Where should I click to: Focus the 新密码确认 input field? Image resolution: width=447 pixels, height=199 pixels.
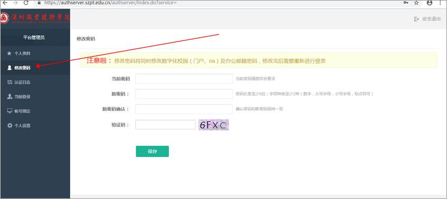184,109
